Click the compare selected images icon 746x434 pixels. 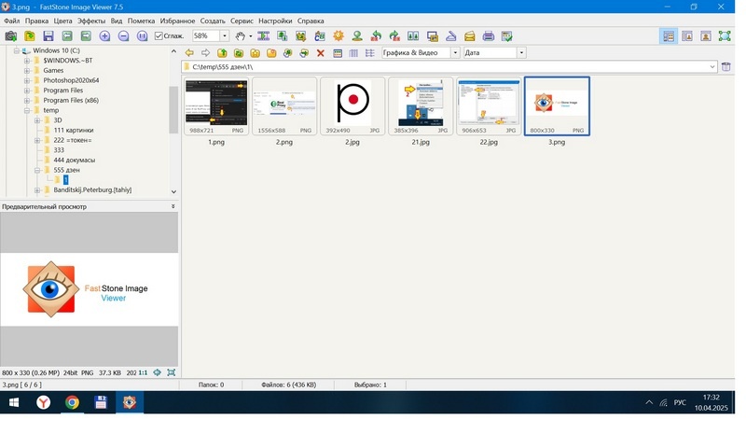[x=413, y=36]
